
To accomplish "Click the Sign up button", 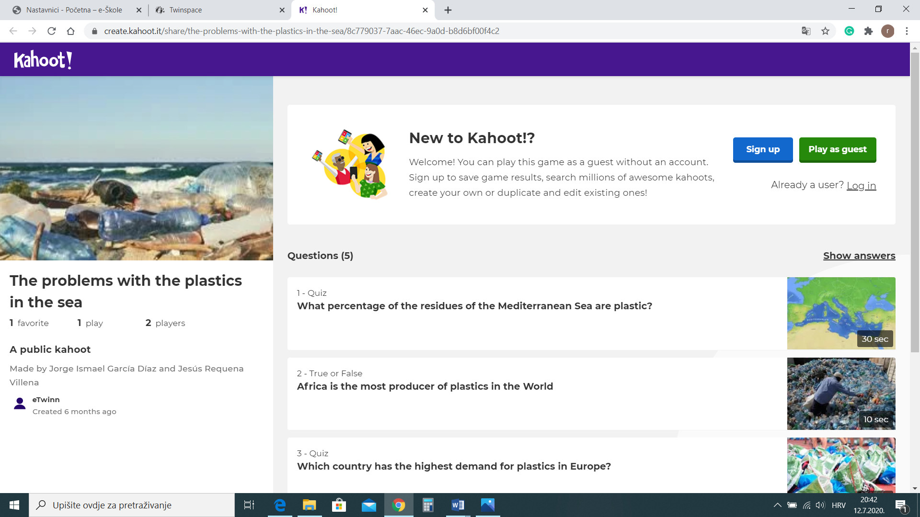I will [763, 149].
